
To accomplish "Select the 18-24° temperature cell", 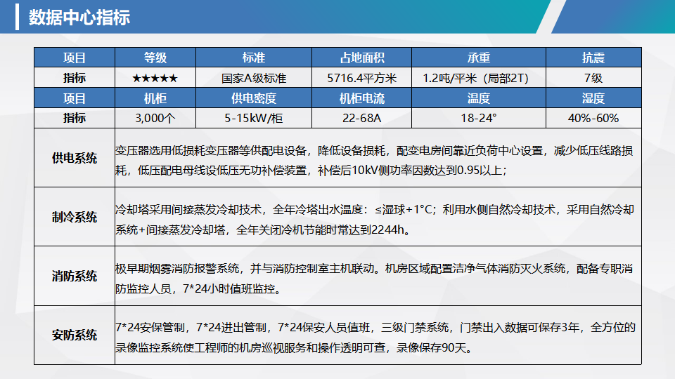I will pyautogui.click(x=478, y=118).
